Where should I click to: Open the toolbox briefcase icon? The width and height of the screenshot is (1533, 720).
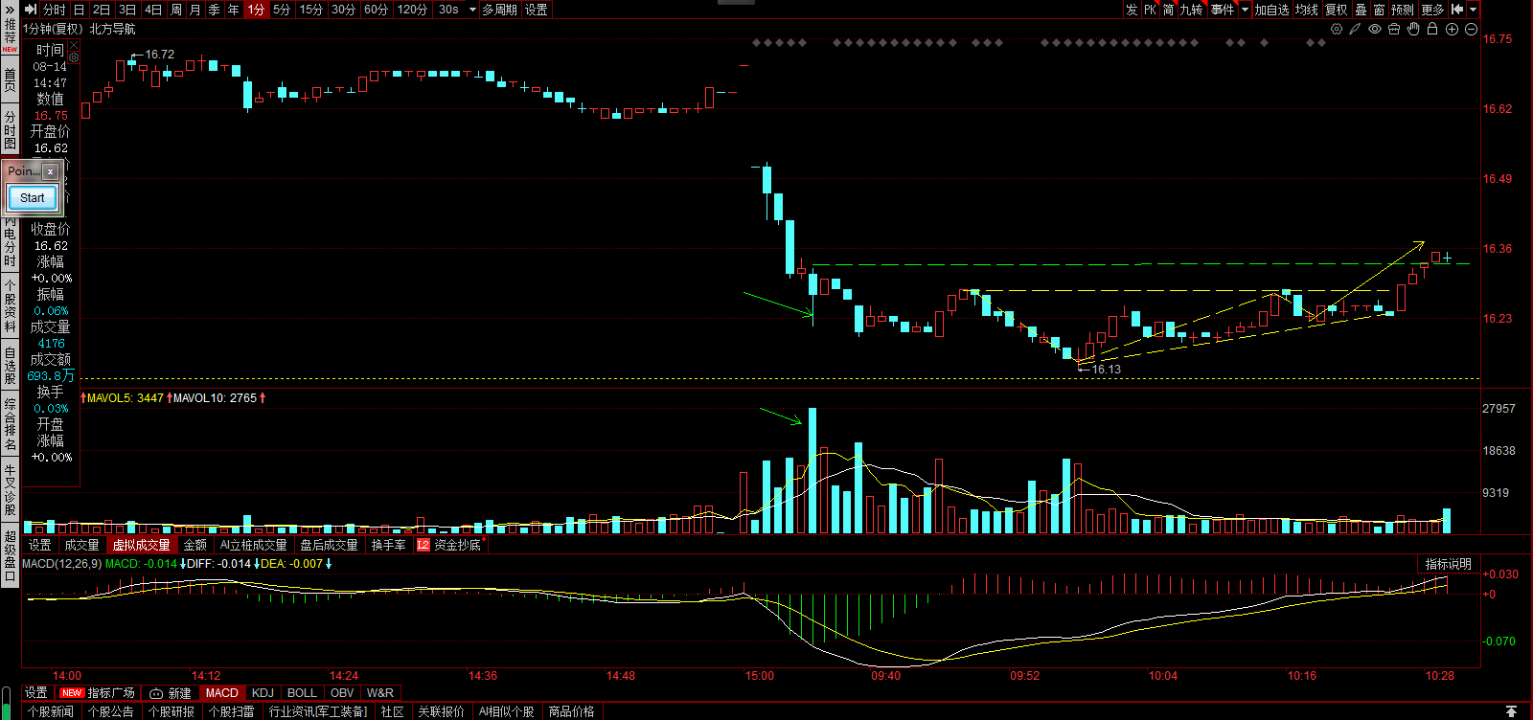click(x=1394, y=29)
